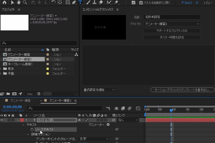Select the Puppet Pin tool

[116, 2]
